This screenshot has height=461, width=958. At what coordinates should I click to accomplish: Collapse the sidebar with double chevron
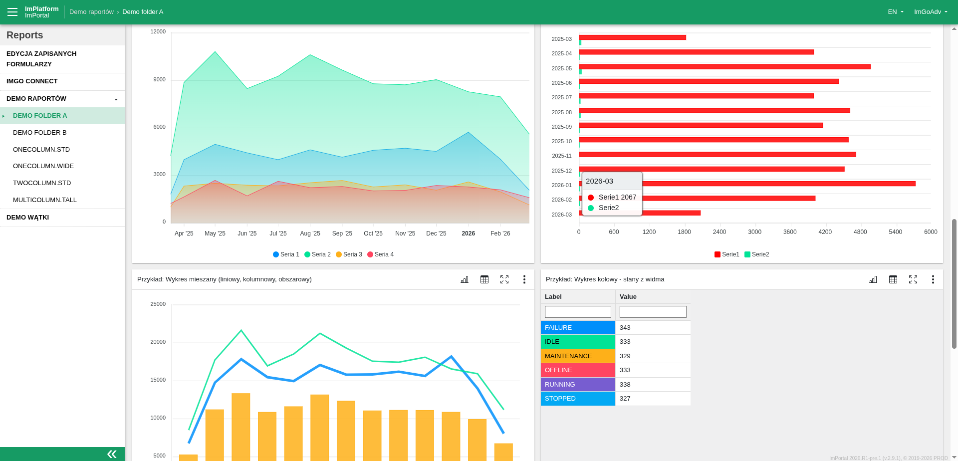pos(112,454)
